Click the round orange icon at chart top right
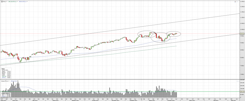245x101 pixels. click(235, 2)
